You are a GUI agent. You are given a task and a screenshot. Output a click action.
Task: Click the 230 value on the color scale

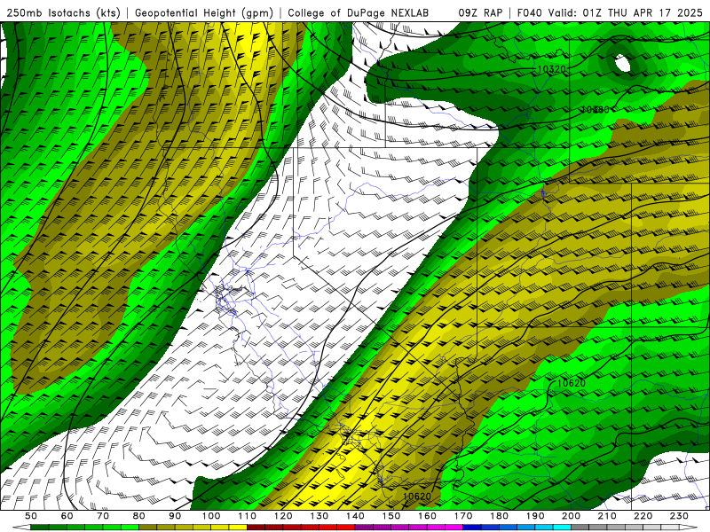pyautogui.click(x=680, y=516)
